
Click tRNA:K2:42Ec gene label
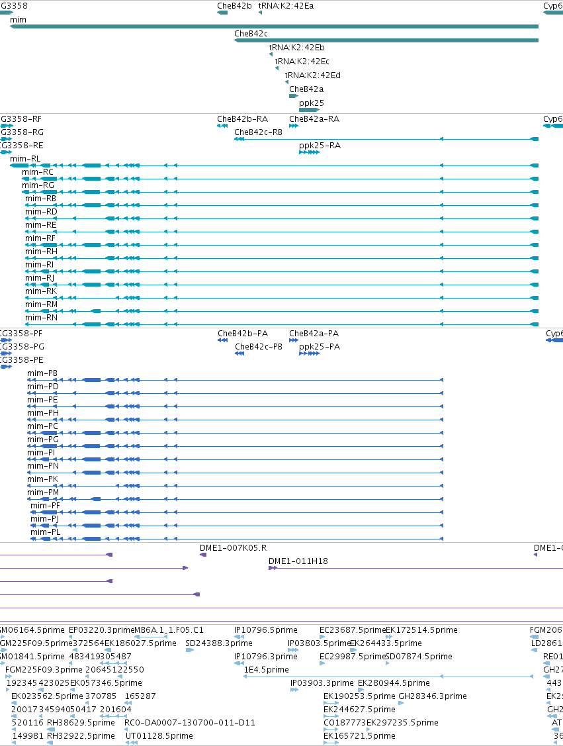tap(302, 61)
